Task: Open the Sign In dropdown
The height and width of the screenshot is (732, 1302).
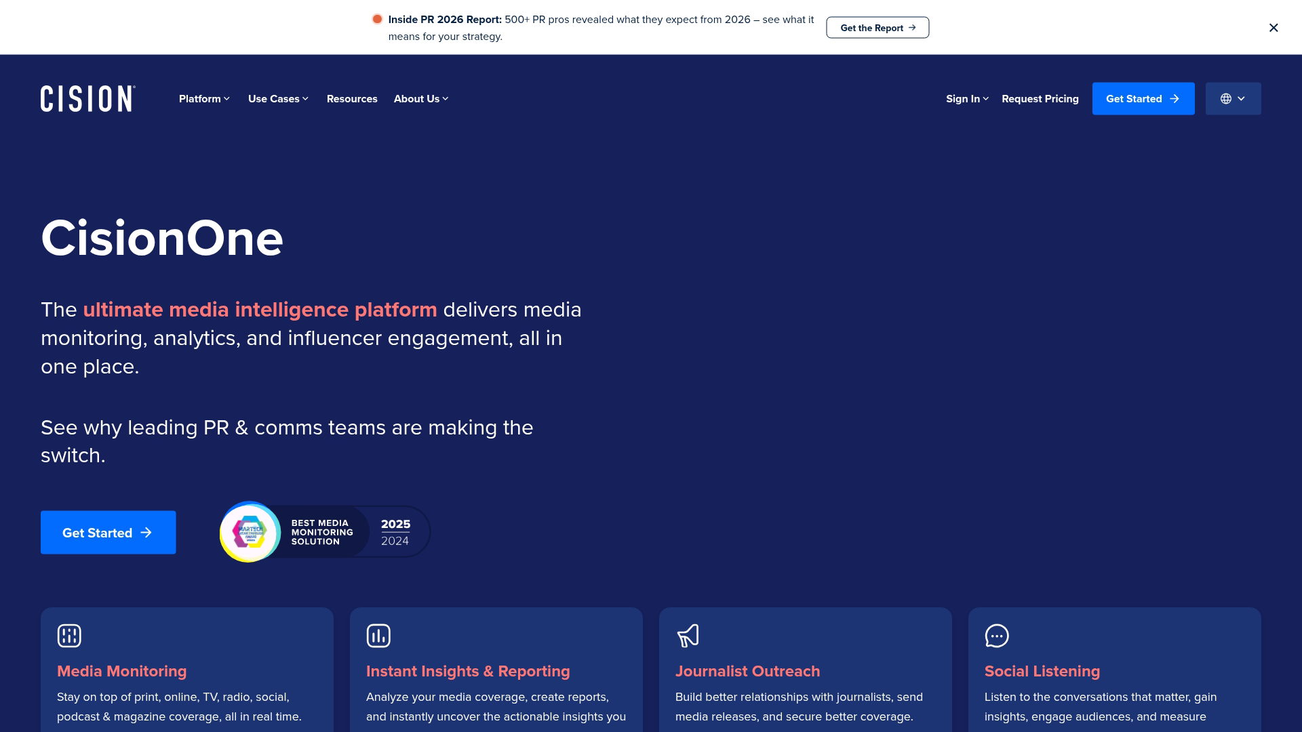Action: pyautogui.click(x=967, y=99)
